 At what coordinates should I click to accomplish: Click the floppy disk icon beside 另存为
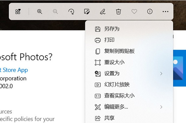point(98,29)
